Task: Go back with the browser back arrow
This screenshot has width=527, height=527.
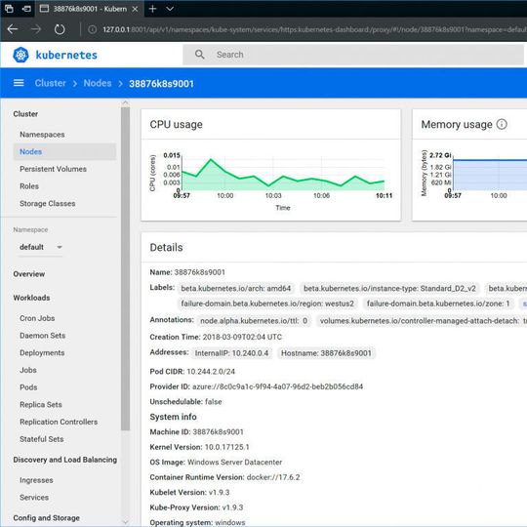Action: pos(13,29)
